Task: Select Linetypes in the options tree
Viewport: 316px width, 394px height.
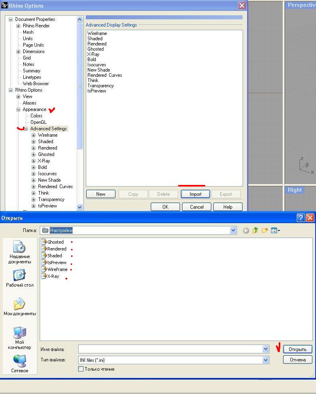Action: pos(32,77)
